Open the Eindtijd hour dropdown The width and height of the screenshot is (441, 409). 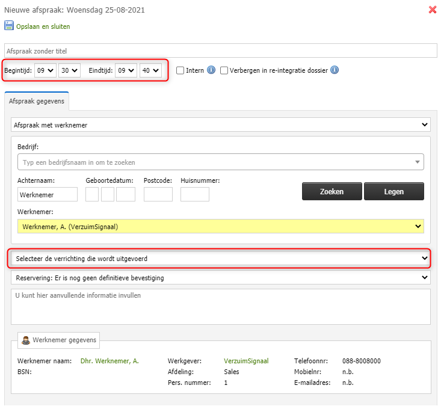(x=126, y=70)
